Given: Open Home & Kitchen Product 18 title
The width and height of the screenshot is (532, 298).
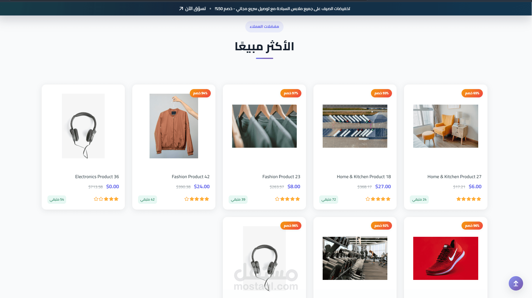Looking at the screenshot, I should click(x=364, y=177).
